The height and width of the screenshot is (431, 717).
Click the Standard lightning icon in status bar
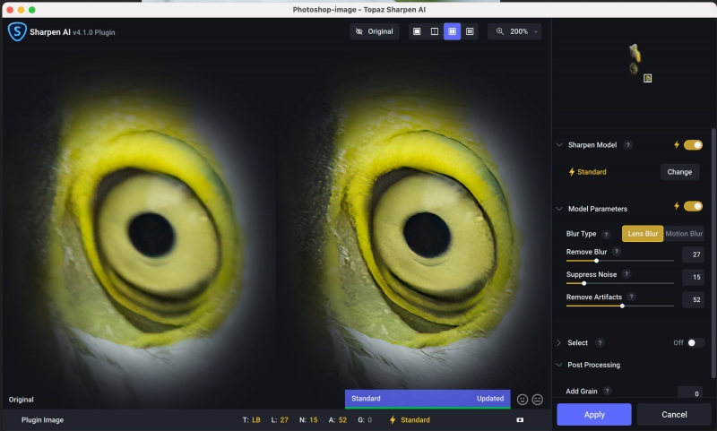[x=393, y=420]
